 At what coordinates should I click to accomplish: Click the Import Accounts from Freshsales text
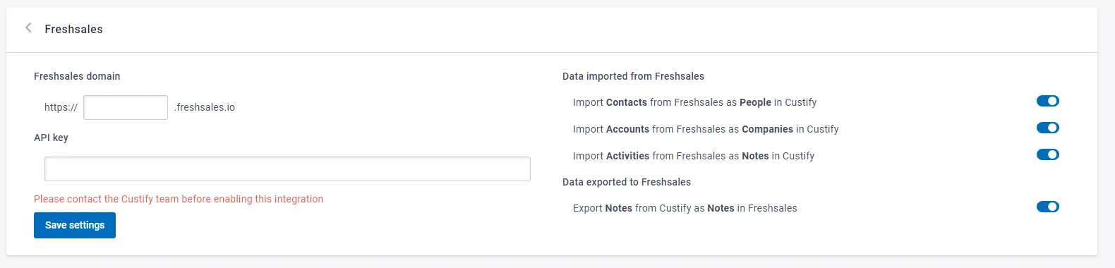click(706, 129)
